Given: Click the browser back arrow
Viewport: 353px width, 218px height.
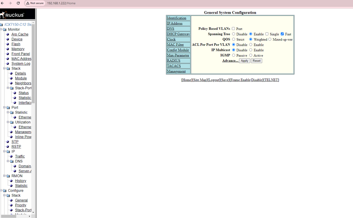Looking at the screenshot, I should tap(2, 3).
